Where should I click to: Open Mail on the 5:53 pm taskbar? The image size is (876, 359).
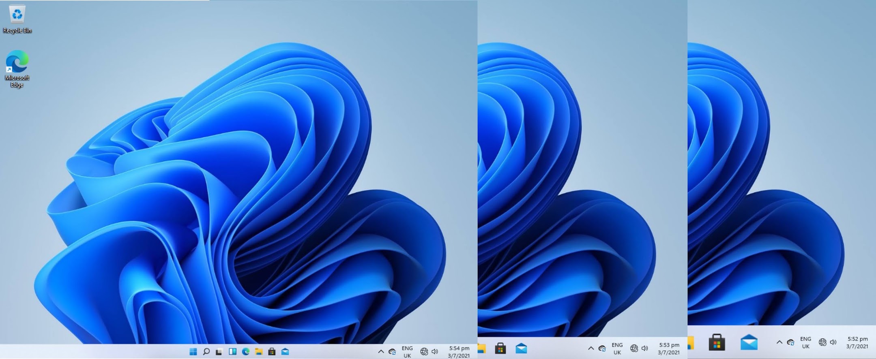click(x=521, y=348)
